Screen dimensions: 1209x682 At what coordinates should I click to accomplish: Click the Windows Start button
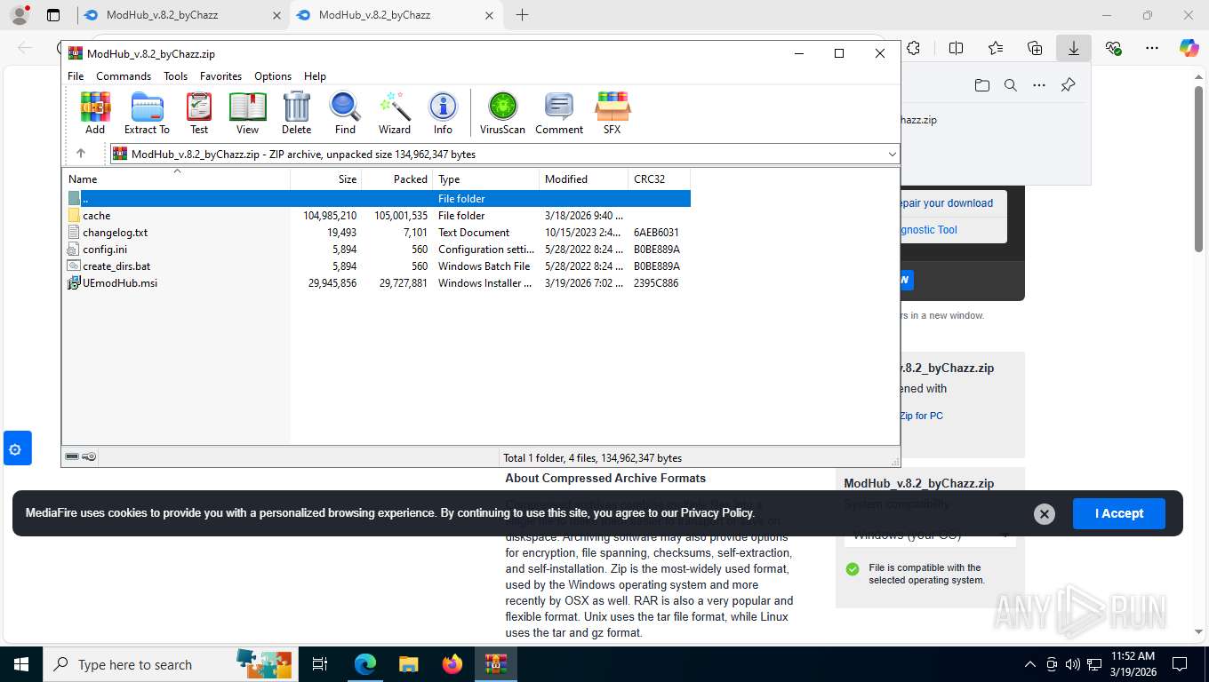pos(20,664)
